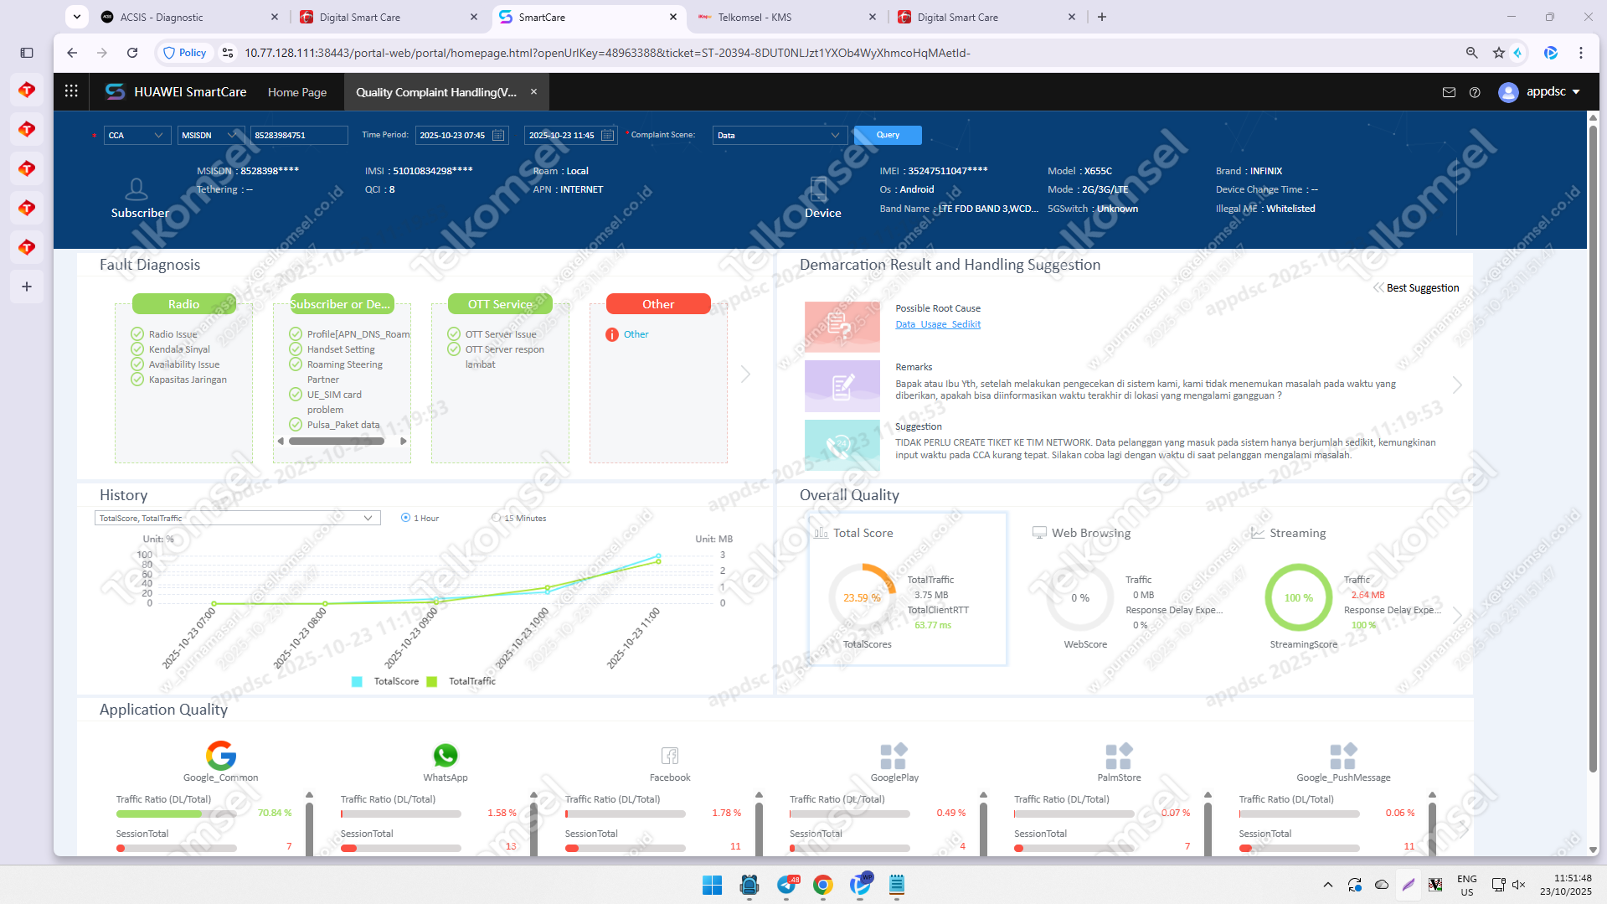Expand next Fault Diagnosis categories arrow
Image resolution: width=1607 pixels, height=904 pixels.
[745, 375]
